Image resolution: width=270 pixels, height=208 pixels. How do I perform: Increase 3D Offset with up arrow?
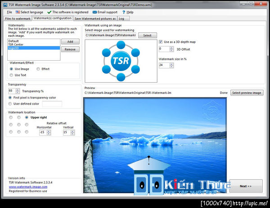pos(171,48)
